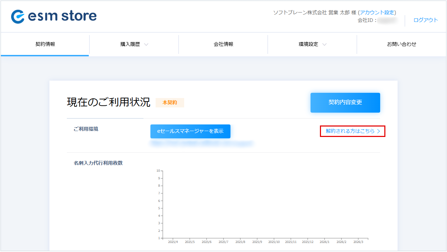Expand the chevron beside 購入履歴
Screen dimensions: 447x252
(146, 44)
